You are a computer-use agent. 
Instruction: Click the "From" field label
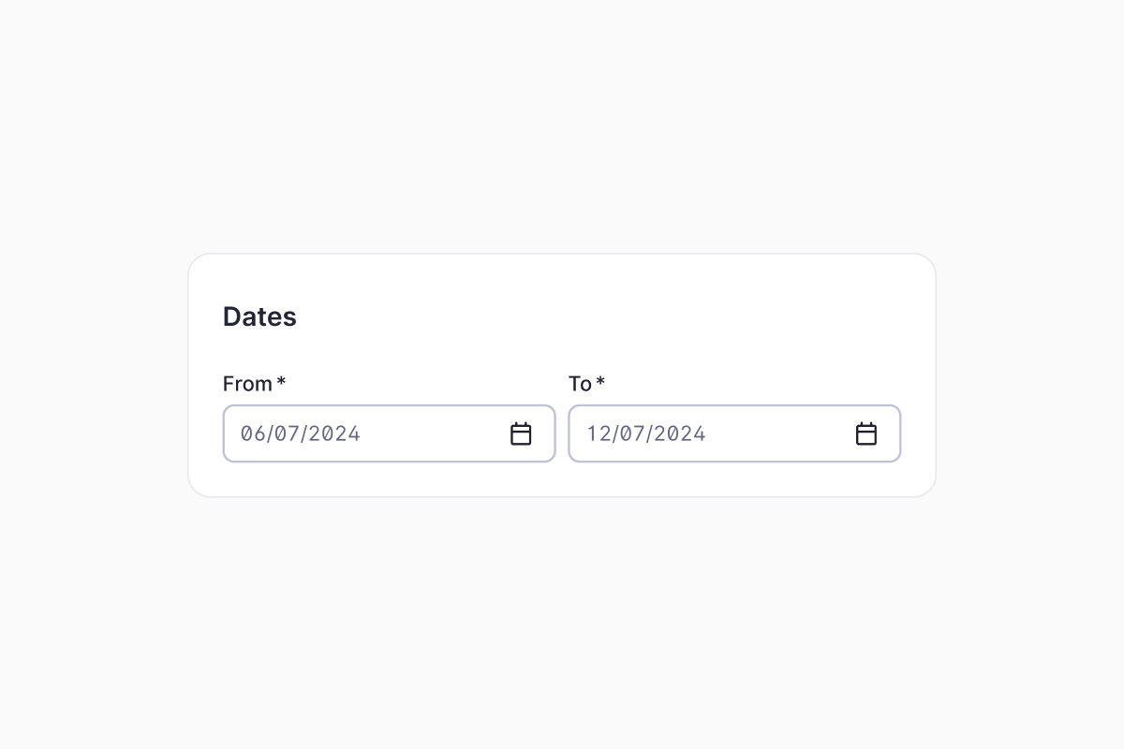247,384
